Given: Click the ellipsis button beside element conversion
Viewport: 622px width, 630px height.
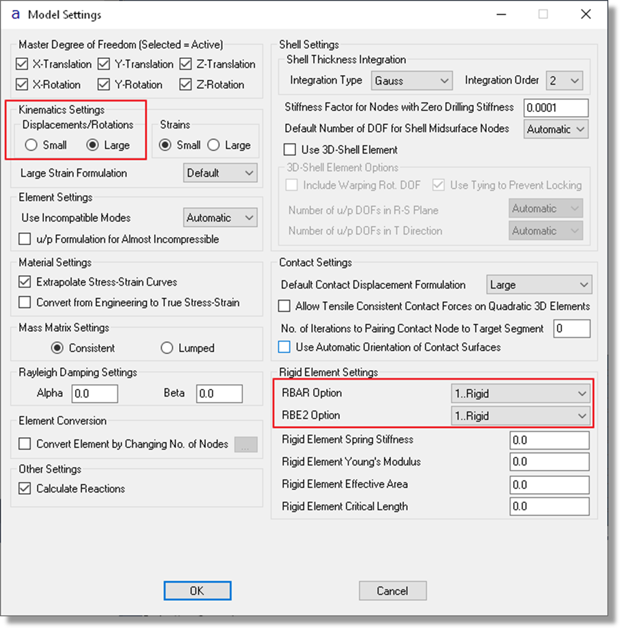Looking at the screenshot, I should tap(246, 444).
